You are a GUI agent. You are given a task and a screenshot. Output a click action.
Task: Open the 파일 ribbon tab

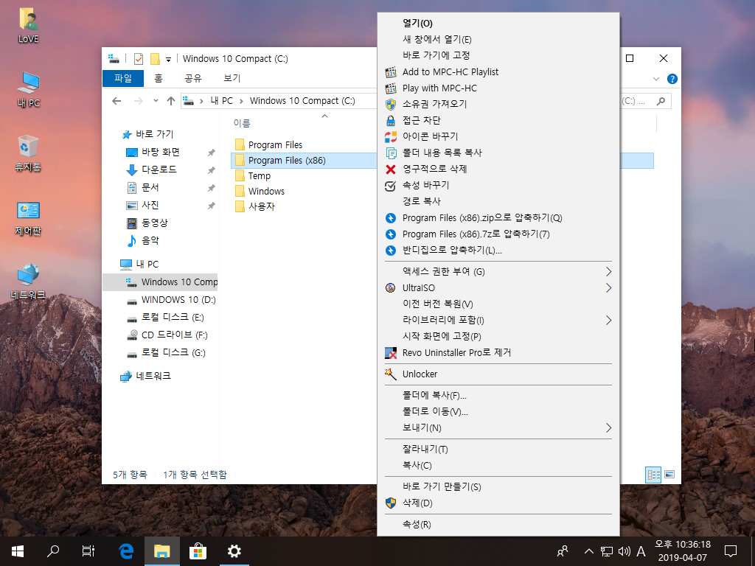(x=123, y=78)
